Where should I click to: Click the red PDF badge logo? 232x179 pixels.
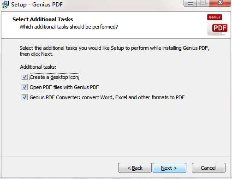(x=220, y=28)
